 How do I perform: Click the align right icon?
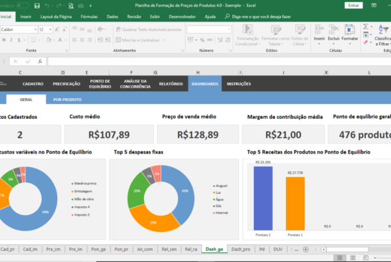pos(89,40)
